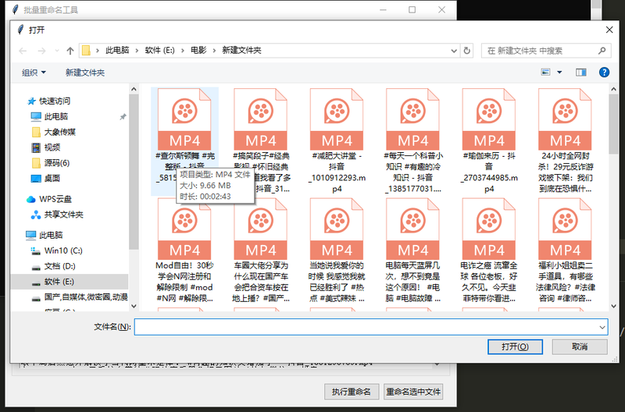Select WPS云盘 in sidebar
625x412 pixels.
[x=55, y=199]
